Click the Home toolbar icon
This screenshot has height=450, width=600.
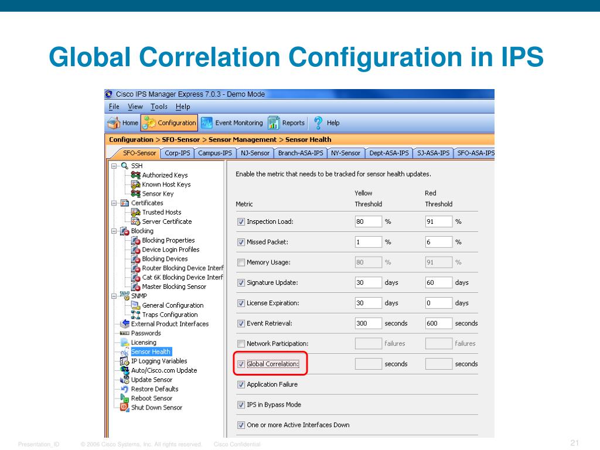click(114, 123)
